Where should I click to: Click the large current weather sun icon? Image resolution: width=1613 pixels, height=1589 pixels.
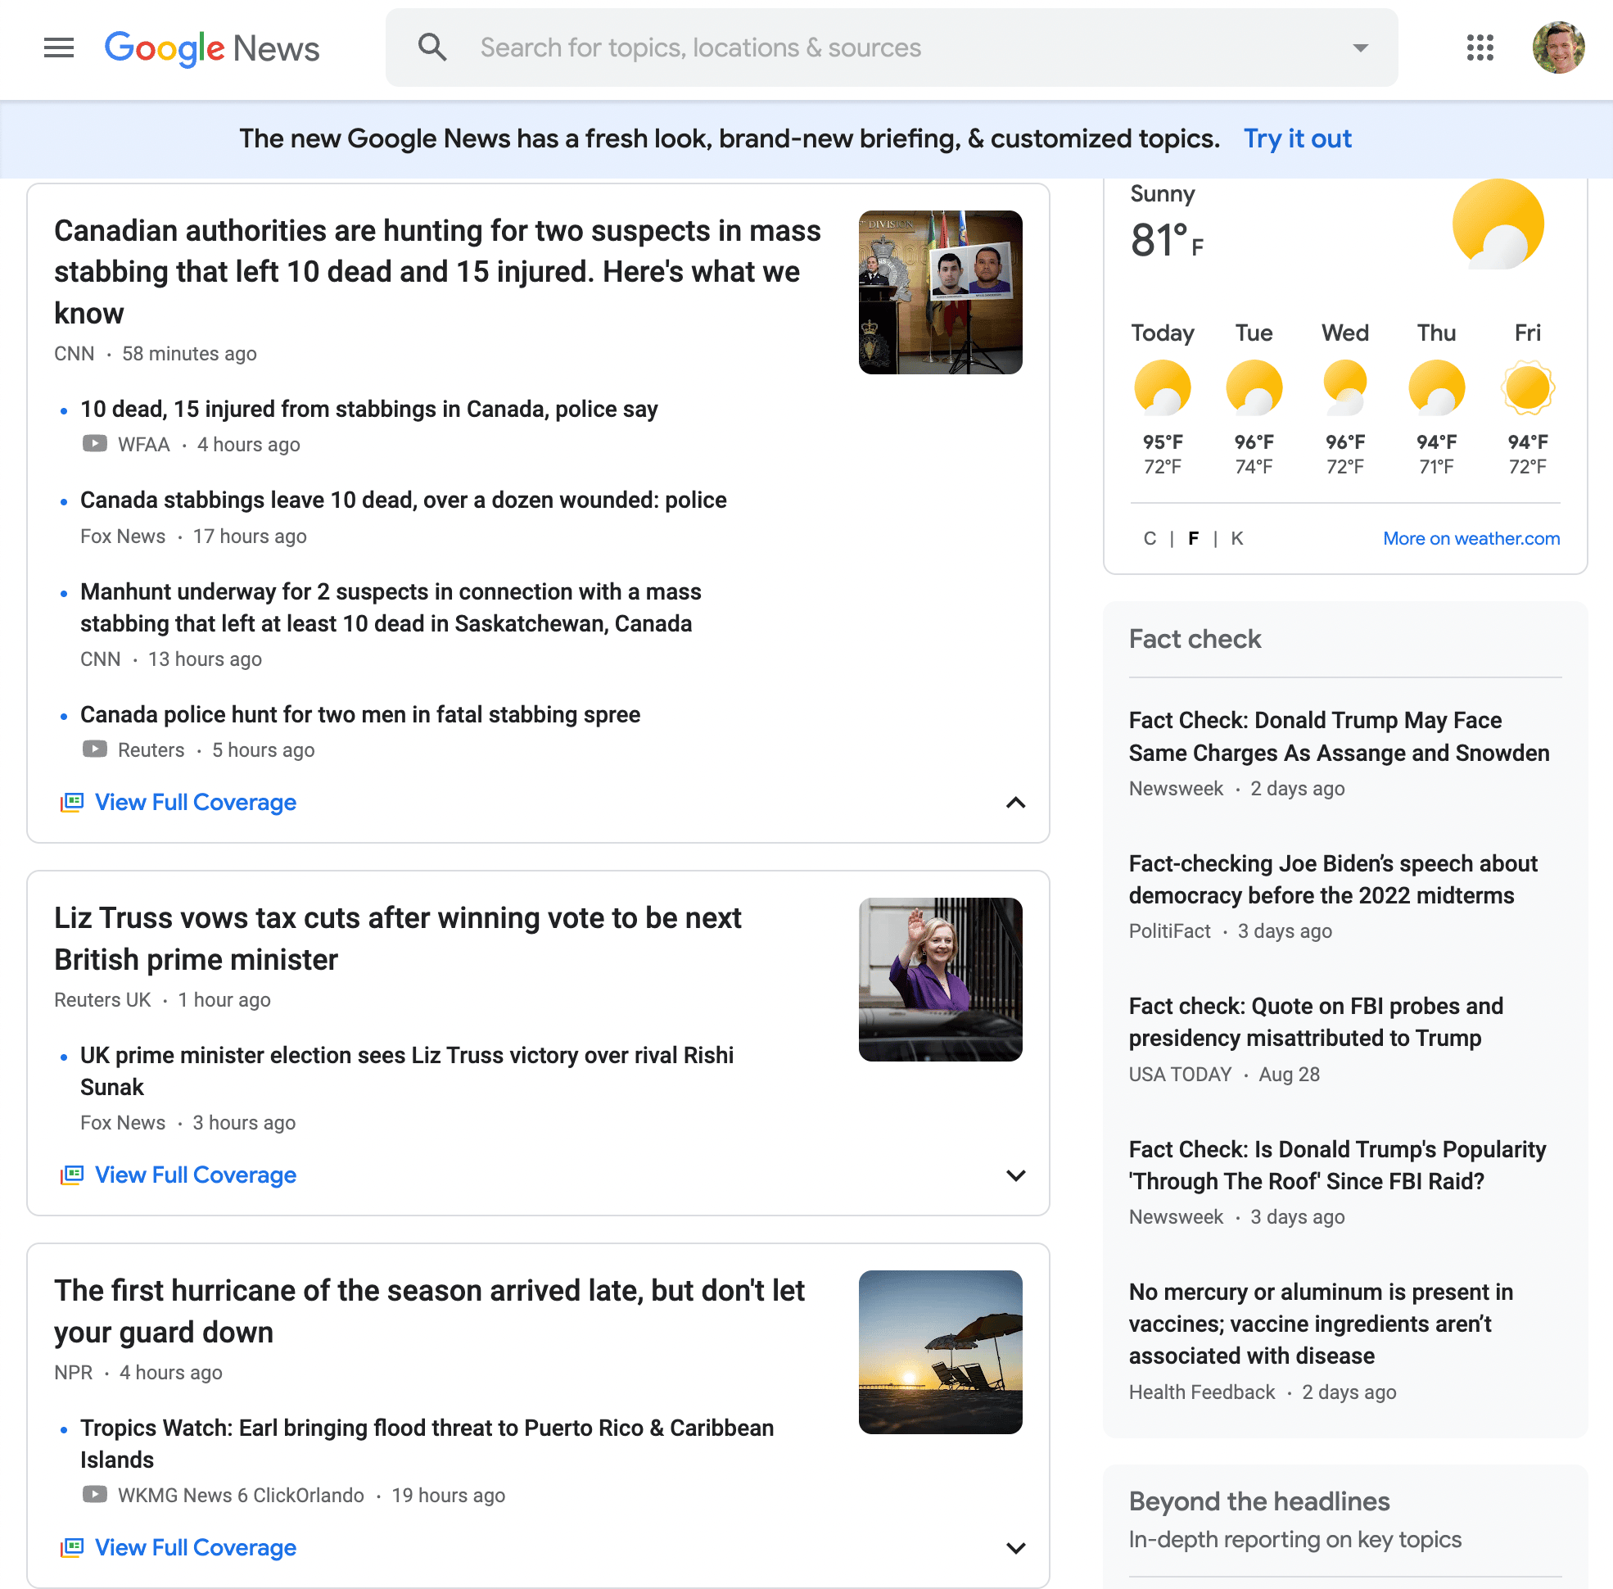1498,224
